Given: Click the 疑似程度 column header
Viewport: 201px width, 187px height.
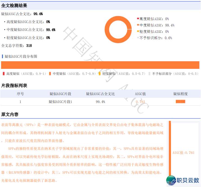Looking at the screenshot, I should (x=180, y=94).
